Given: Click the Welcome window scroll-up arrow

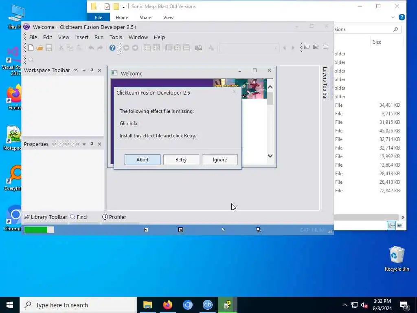Looking at the screenshot, I should point(270,87).
